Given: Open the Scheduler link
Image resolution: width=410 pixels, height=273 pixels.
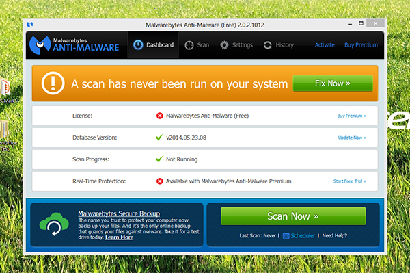Looking at the screenshot, I should click(x=303, y=236).
